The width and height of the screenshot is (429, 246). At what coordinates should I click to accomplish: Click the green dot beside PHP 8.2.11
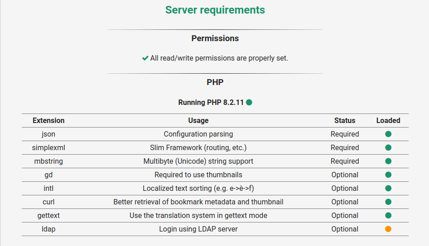click(249, 102)
